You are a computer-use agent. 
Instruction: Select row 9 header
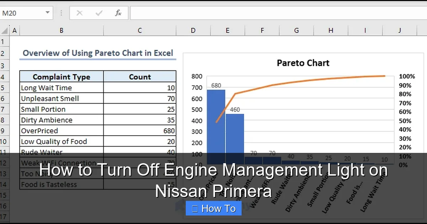click(5, 130)
